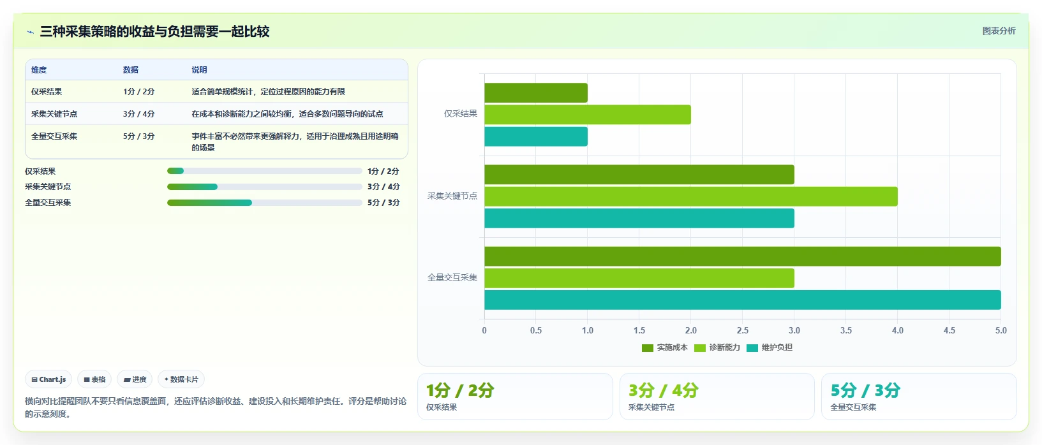
Task: Click the light green 诊断能力 bar for 采集关键节点
Action: [691, 196]
